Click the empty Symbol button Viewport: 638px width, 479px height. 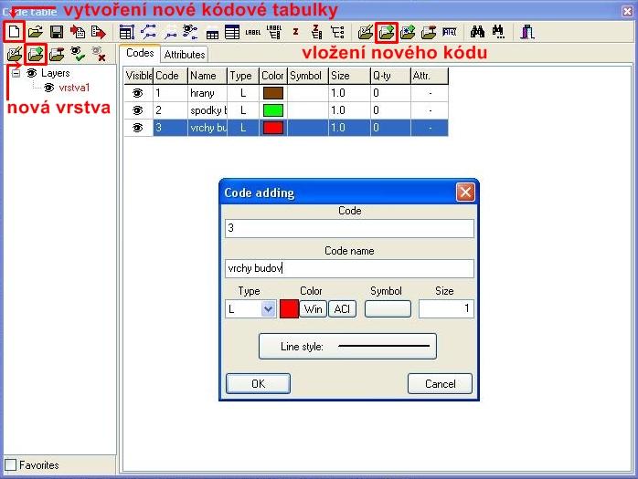(x=388, y=309)
